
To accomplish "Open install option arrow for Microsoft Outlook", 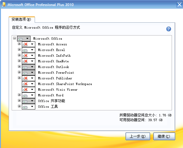I will [32, 67].
